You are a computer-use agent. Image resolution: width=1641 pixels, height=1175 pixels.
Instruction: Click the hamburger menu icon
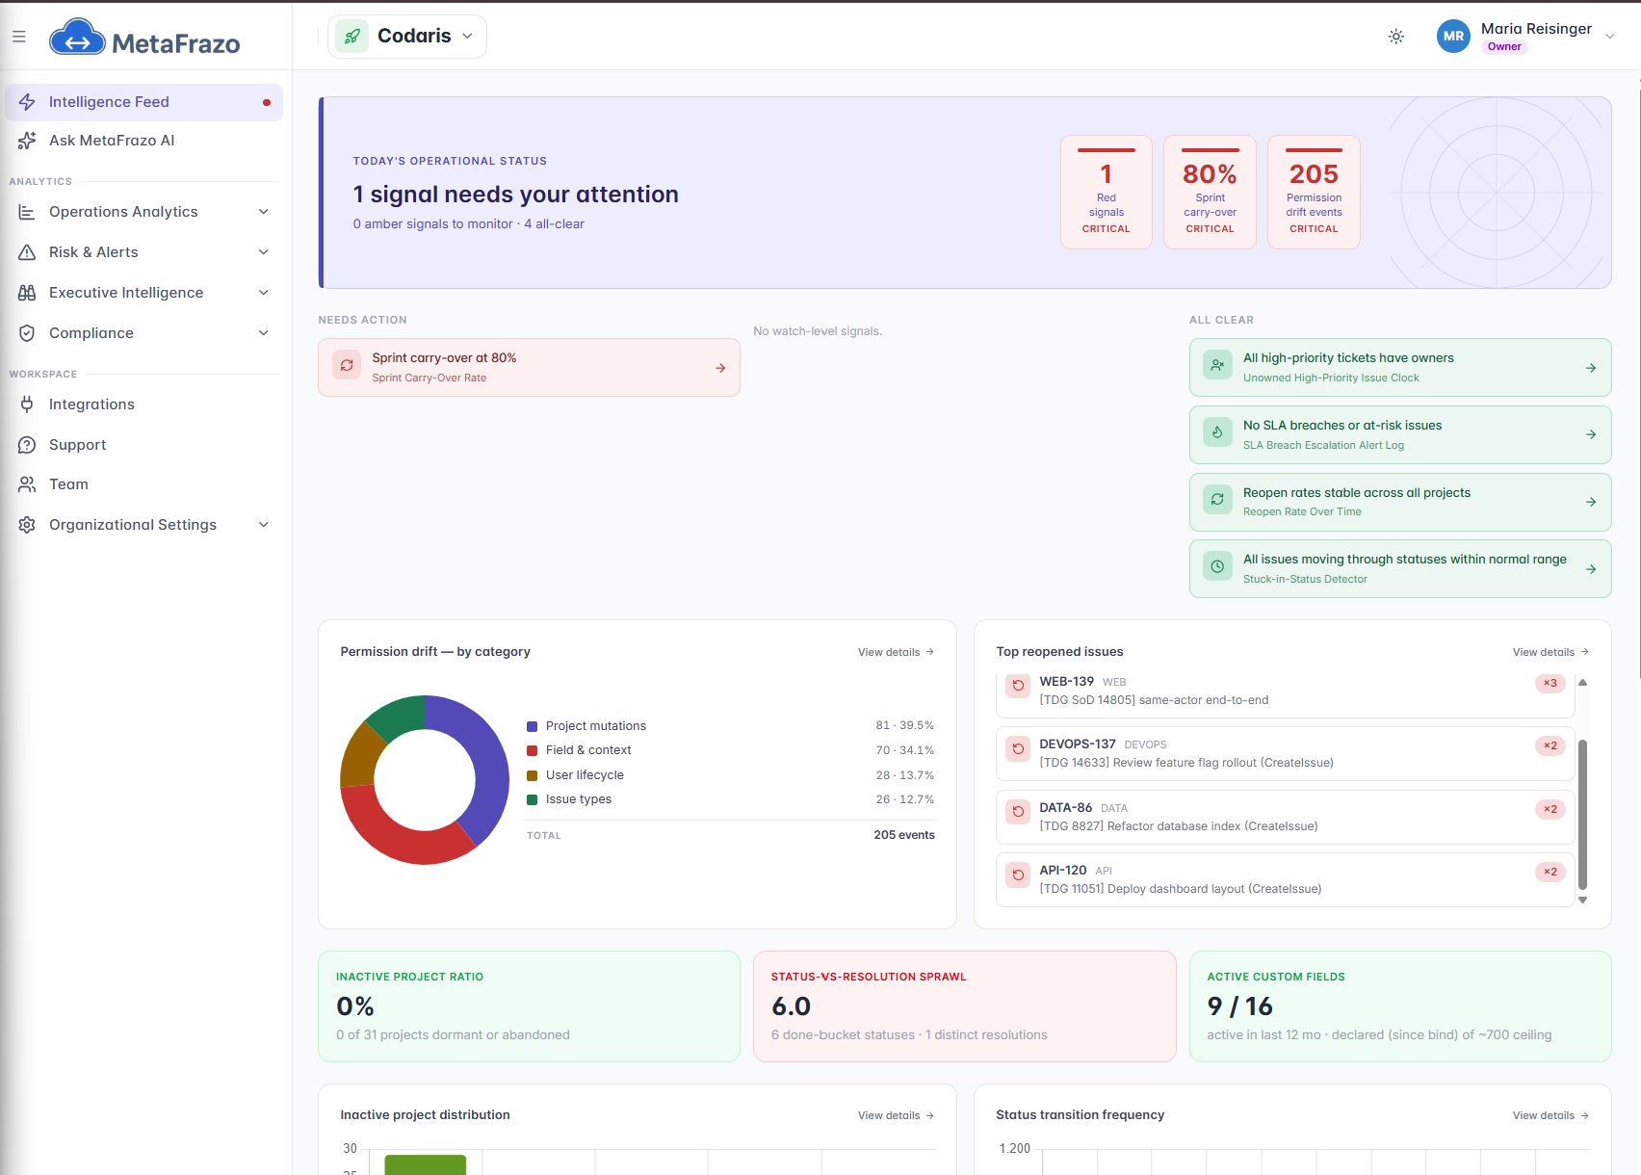click(x=19, y=37)
